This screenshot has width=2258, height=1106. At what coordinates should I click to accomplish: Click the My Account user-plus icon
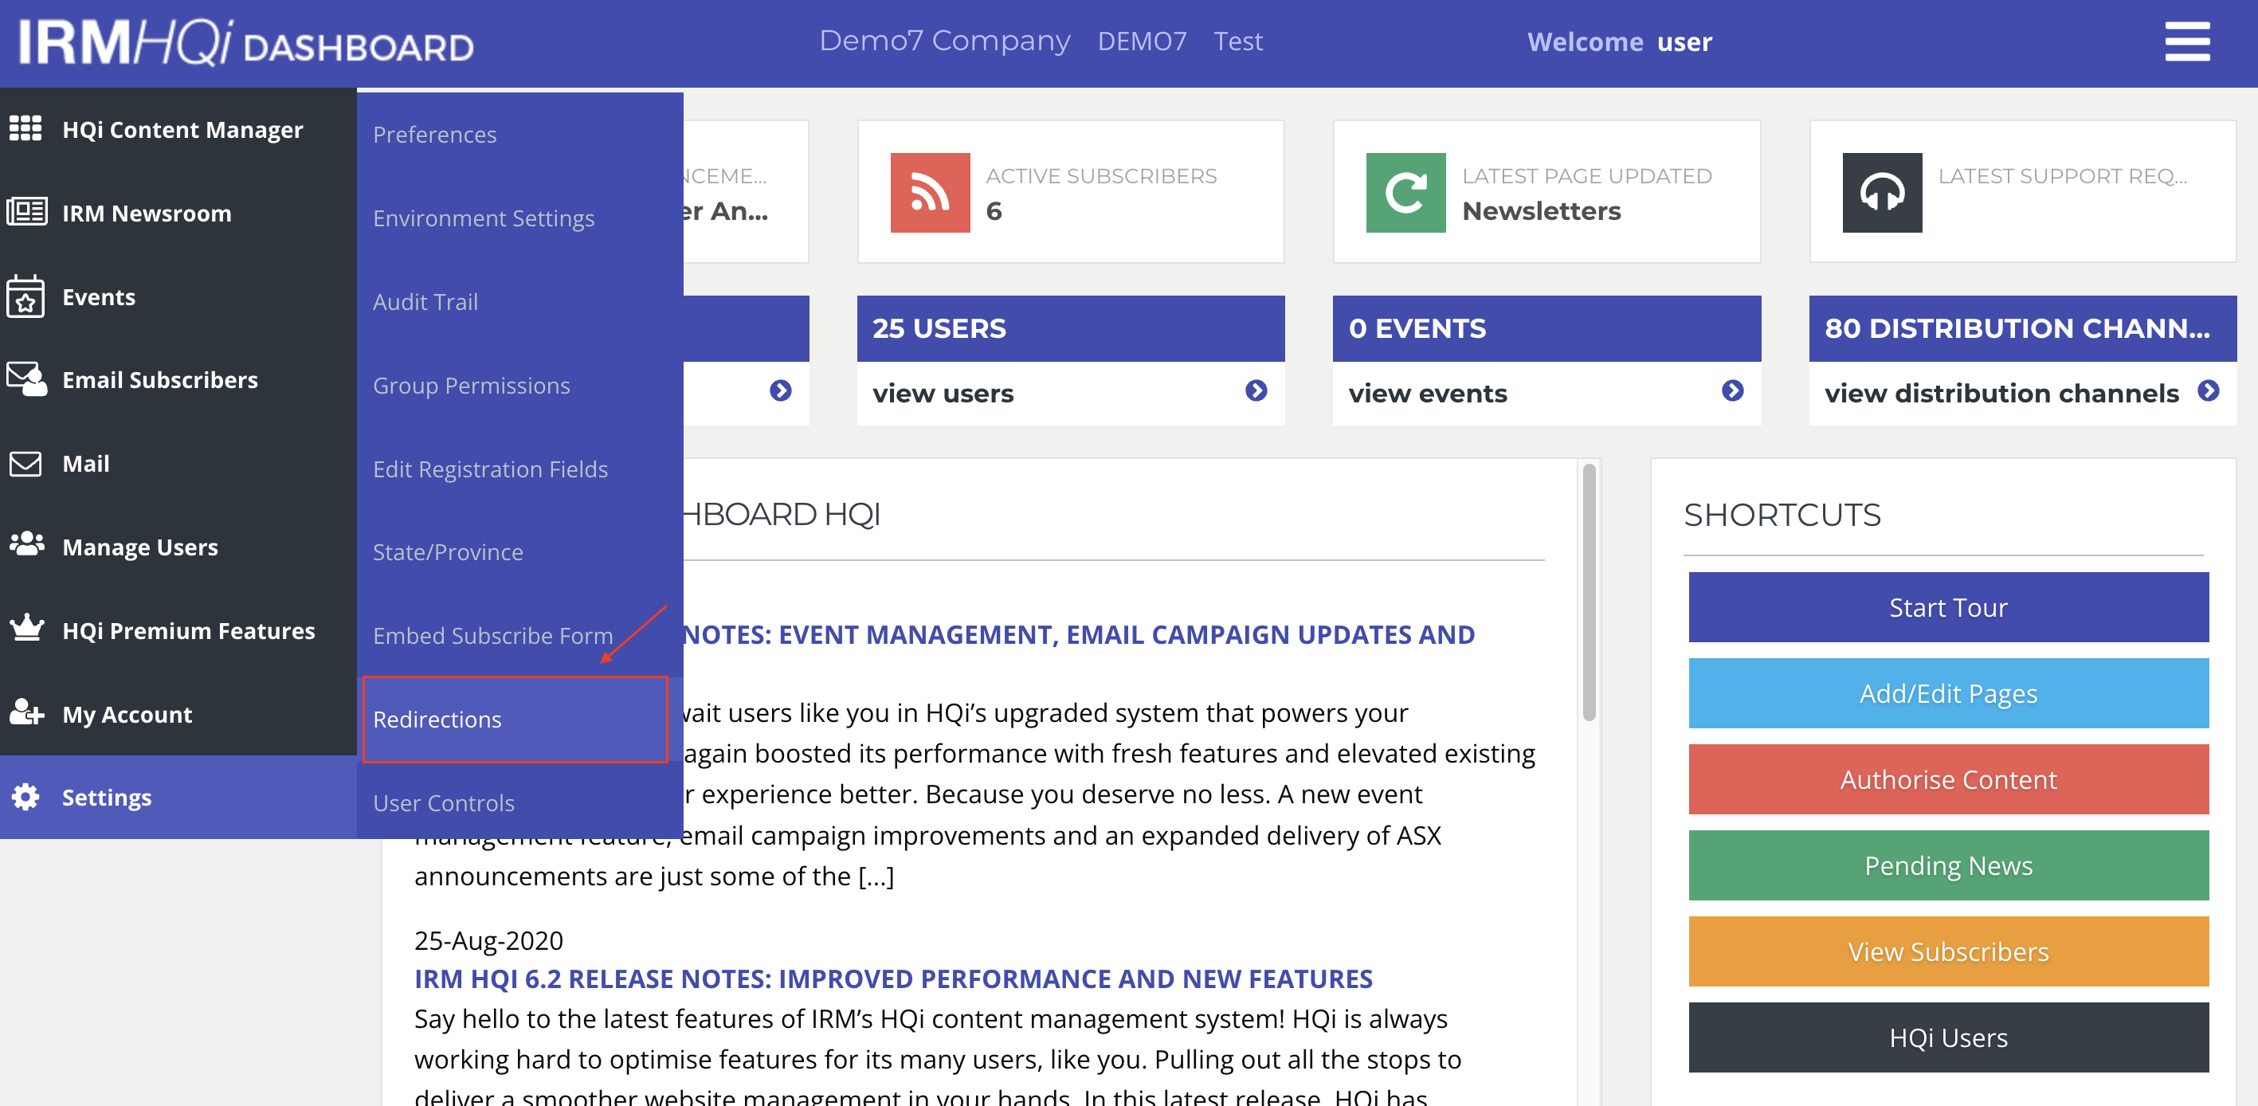click(26, 713)
